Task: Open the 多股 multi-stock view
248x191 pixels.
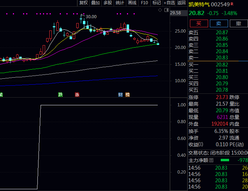Action: [x=107, y=3]
